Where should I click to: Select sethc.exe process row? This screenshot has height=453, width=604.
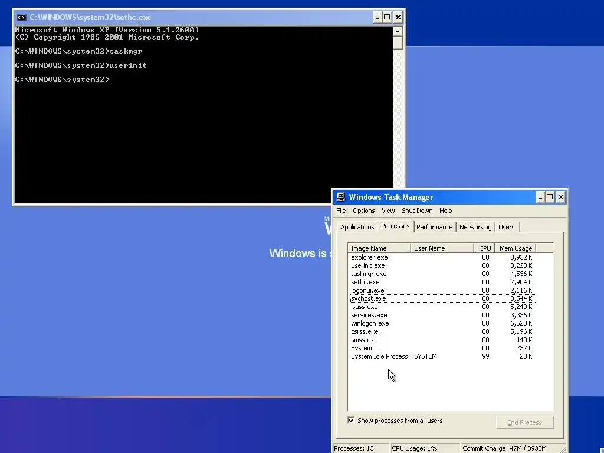pyautogui.click(x=442, y=282)
